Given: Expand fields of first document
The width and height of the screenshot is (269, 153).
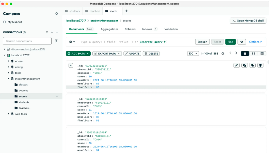Looking at the screenshot, I should click(x=71, y=65).
